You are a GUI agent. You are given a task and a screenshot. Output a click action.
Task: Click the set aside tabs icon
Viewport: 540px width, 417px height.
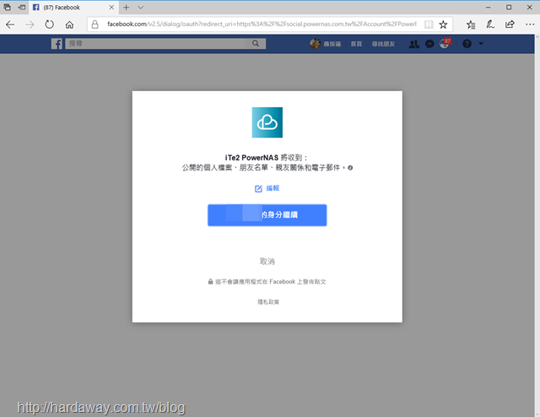tap(22, 8)
